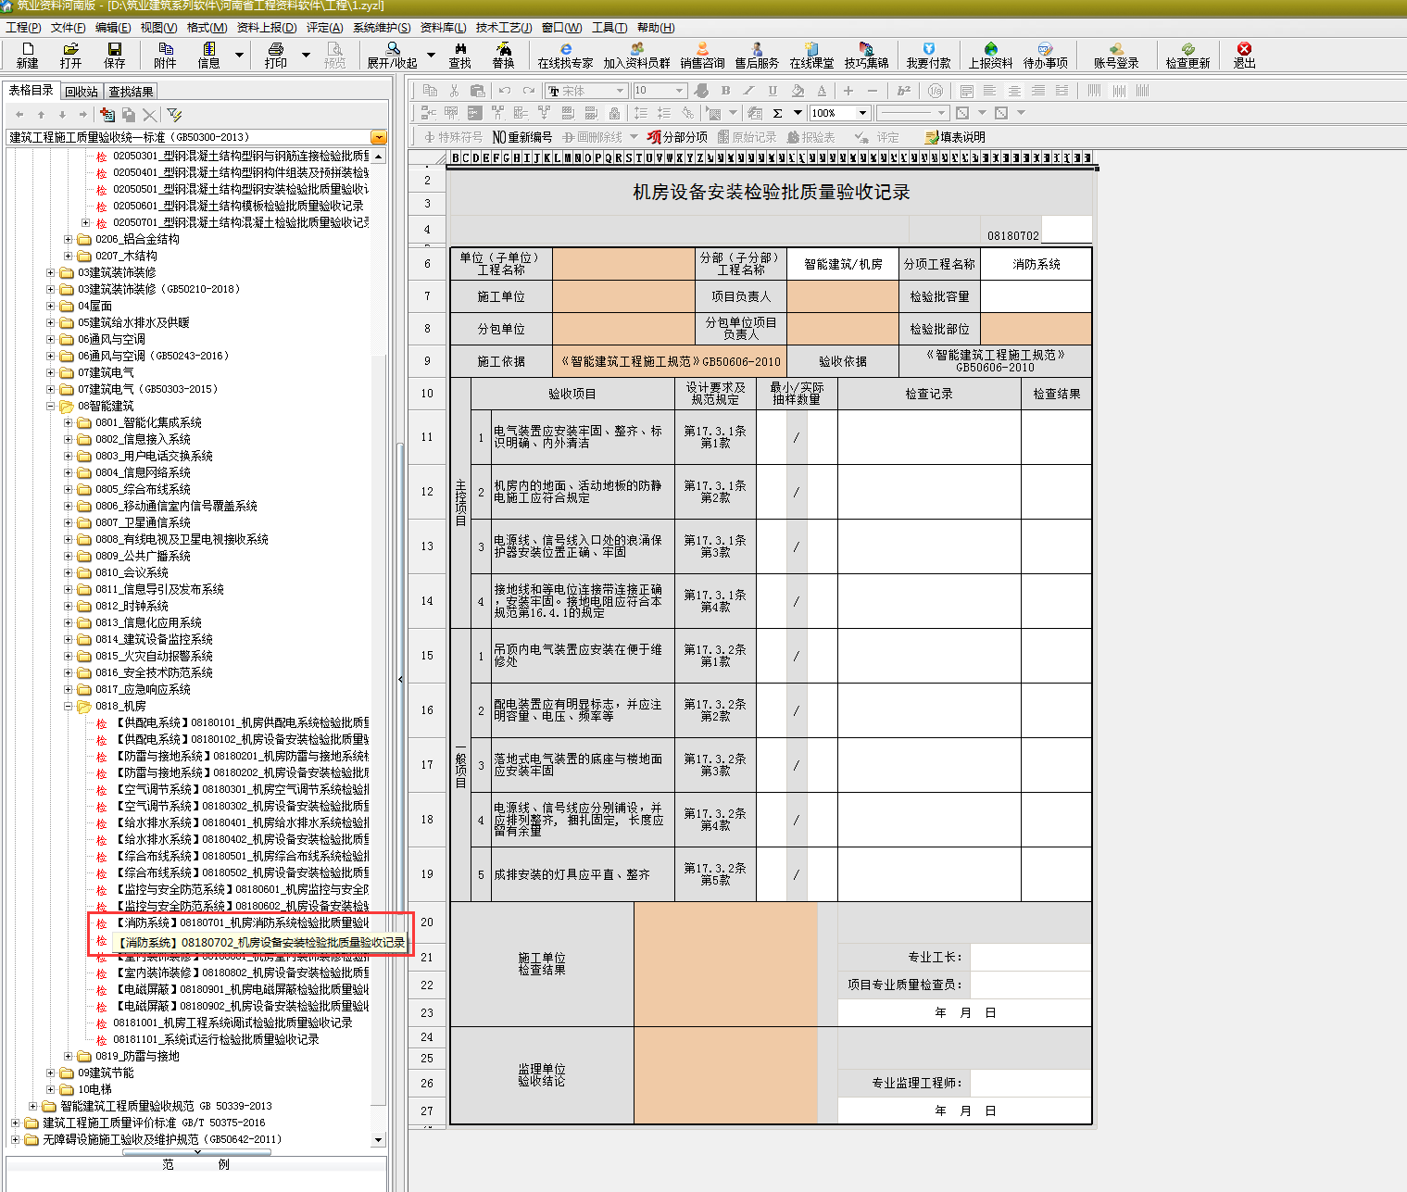Image resolution: width=1407 pixels, height=1192 pixels.
Task: Click the Bold formatting icon
Action: click(725, 91)
